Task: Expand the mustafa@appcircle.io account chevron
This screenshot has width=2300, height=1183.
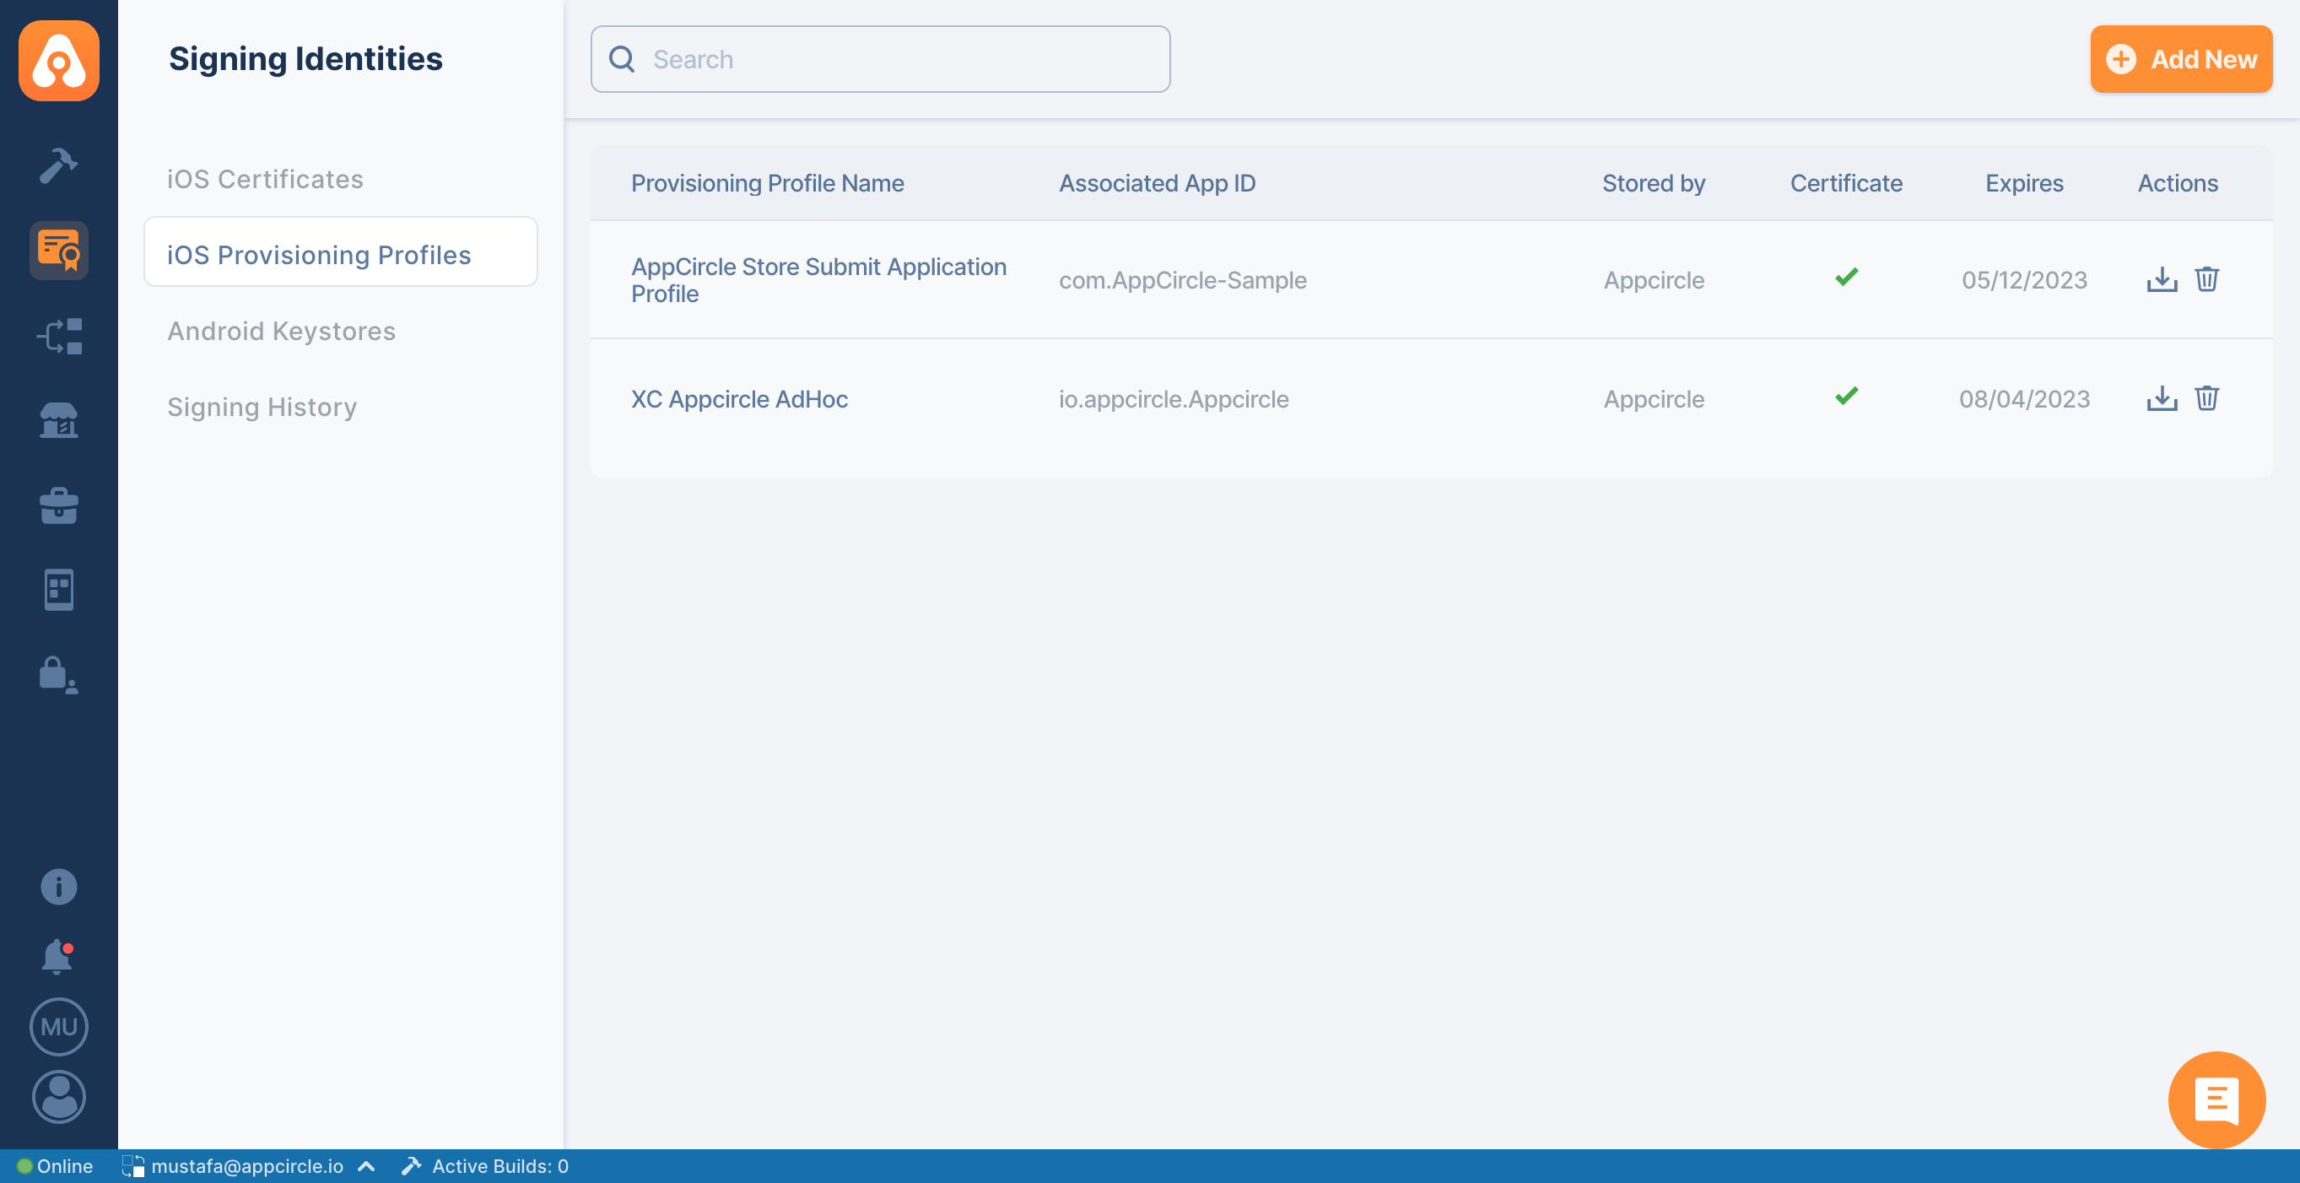Action: point(366,1165)
